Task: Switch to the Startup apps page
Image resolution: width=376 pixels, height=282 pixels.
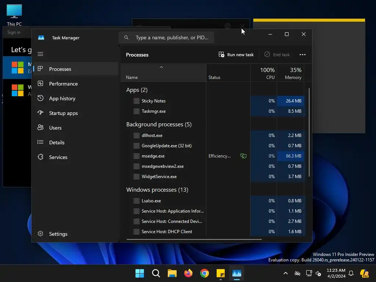Action: tap(76, 113)
